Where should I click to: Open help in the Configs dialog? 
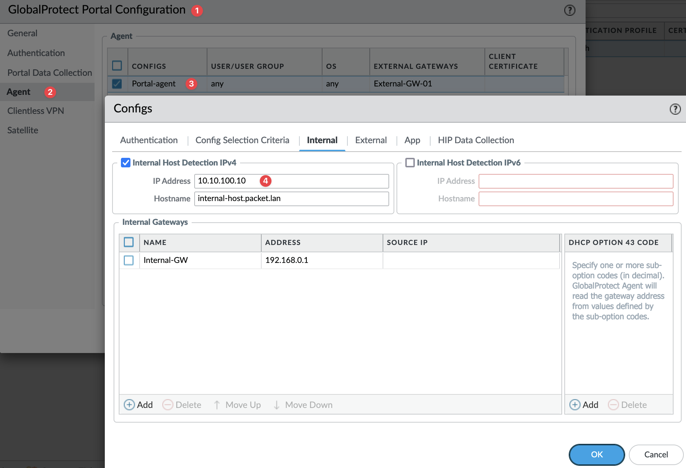[x=675, y=109]
